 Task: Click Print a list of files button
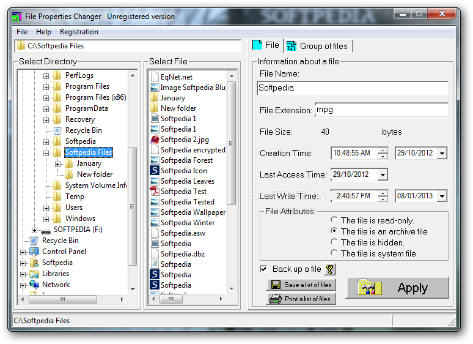[x=301, y=299]
